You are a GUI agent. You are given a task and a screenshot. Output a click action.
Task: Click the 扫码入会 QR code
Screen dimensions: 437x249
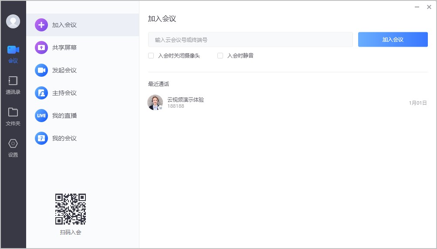pos(71,209)
